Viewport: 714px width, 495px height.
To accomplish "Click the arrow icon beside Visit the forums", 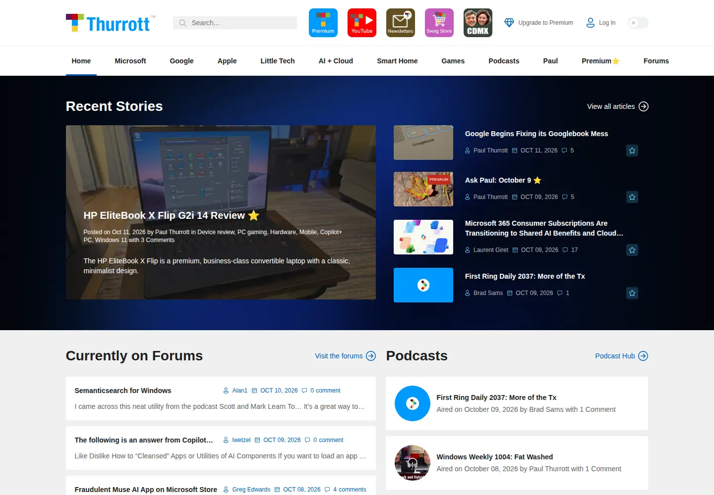I will tap(371, 356).
